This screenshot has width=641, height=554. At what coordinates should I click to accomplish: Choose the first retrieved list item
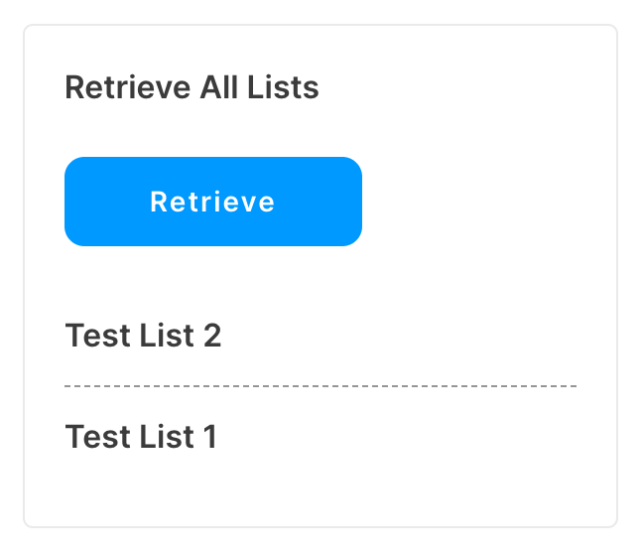(x=143, y=336)
